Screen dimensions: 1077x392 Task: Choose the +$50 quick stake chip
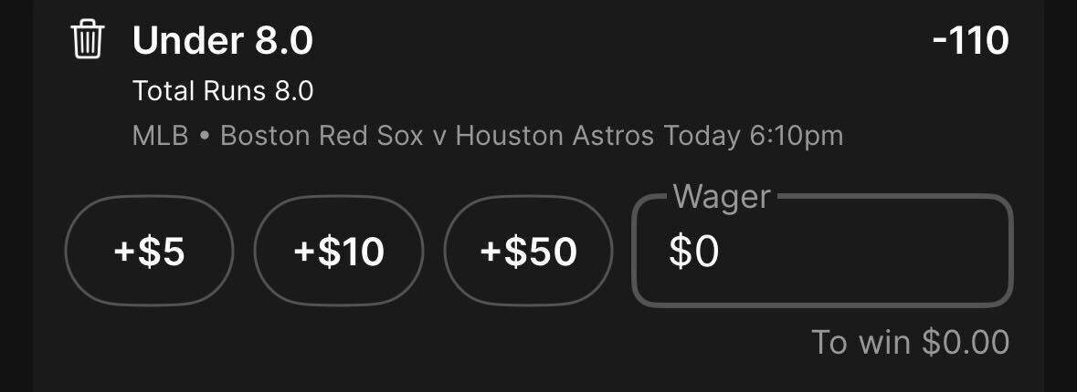pyautogui.click(x=528, y=251)
